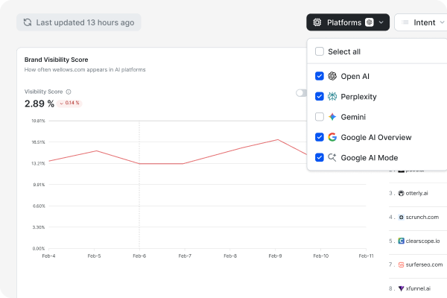The height and width of the screenshot is (298, 447).
Task: Select the Open AI menu label
Action: click(x=355, y=77)
